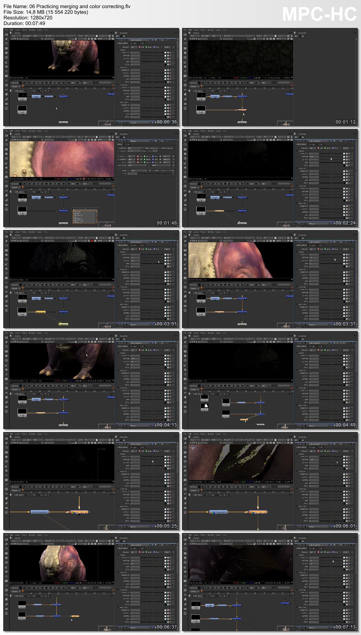
Task: Switch to Curve Editor tab in 00:00:36 frame
Action: tap(32, 91)
